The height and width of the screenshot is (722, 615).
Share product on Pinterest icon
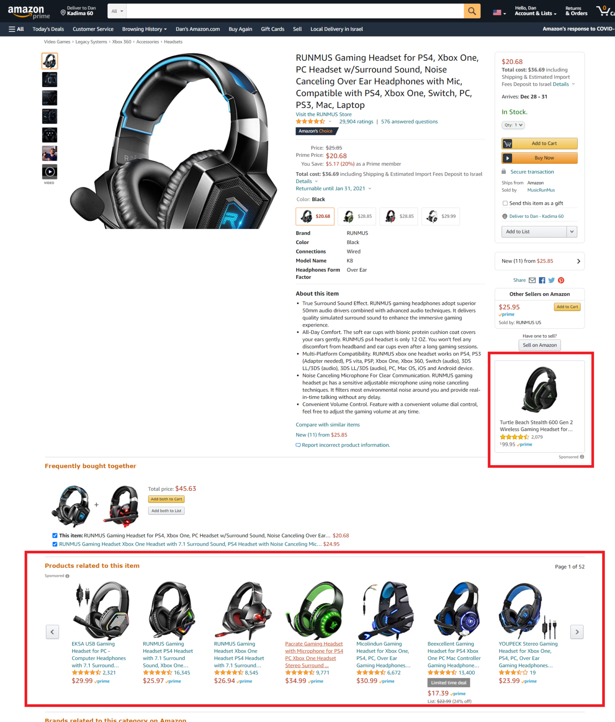click(x=561, y=280)
